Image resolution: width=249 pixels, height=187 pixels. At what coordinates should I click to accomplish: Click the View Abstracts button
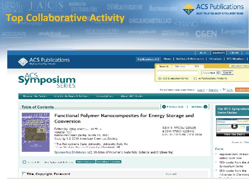(x=85, y=162)
